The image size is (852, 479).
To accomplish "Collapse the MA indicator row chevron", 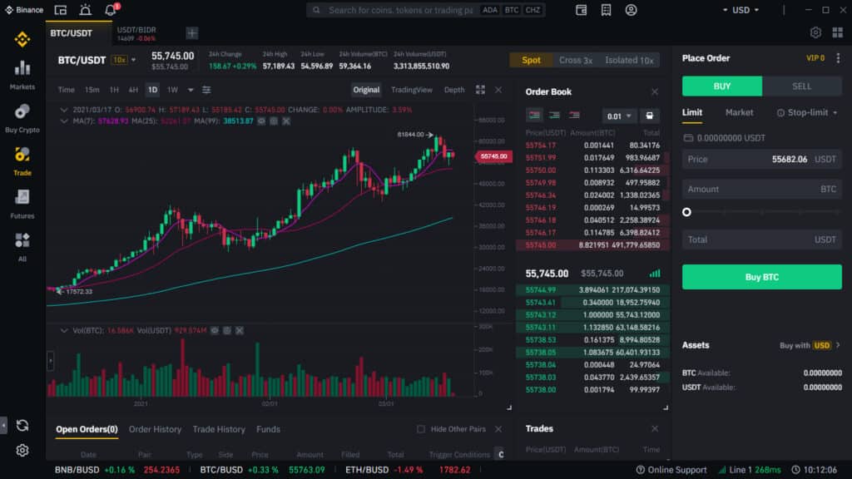I will tap(64, 121).
